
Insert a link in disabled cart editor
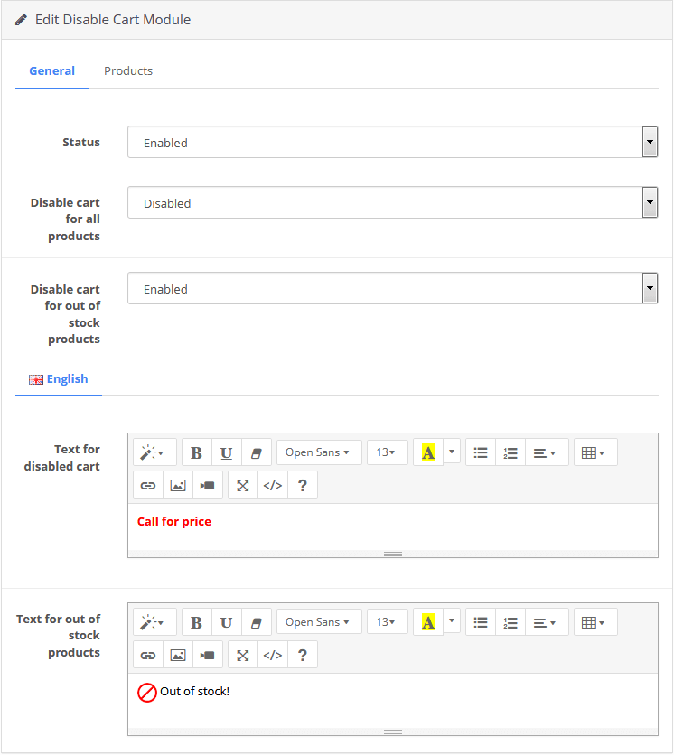pos(148,485)
